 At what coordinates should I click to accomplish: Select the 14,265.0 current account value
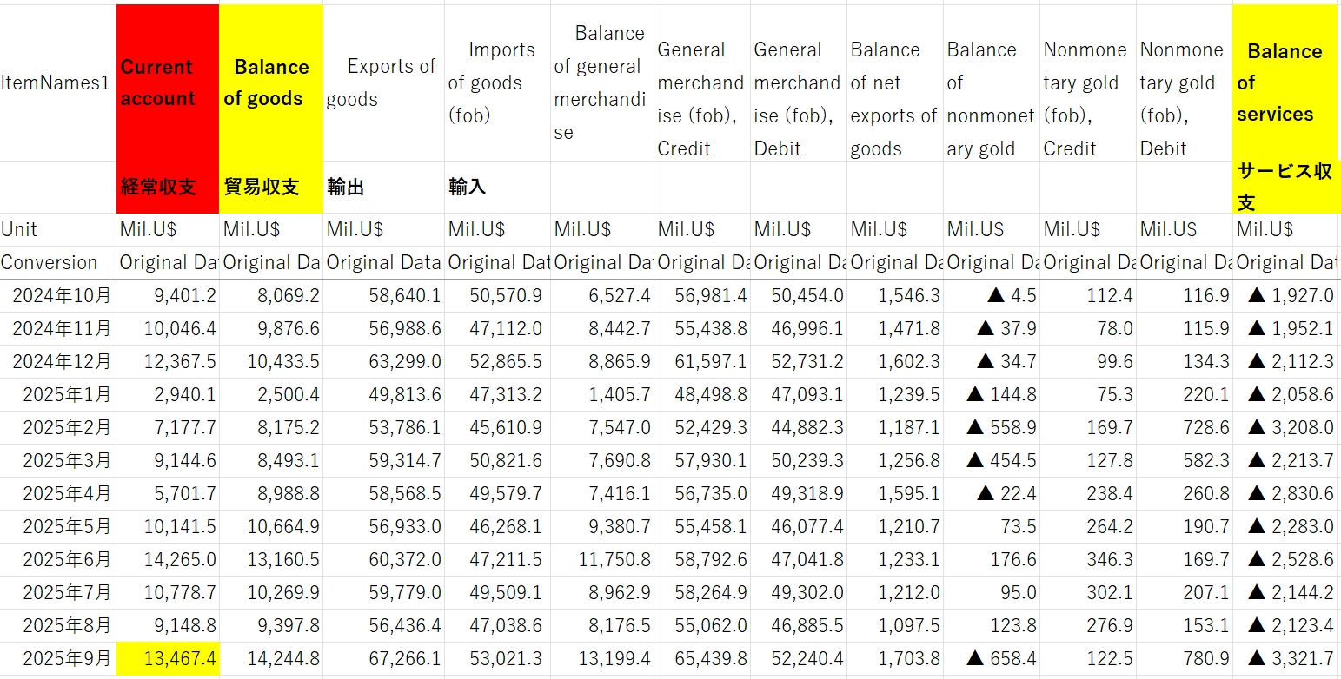pyautogui.click(x=167, y=559)
